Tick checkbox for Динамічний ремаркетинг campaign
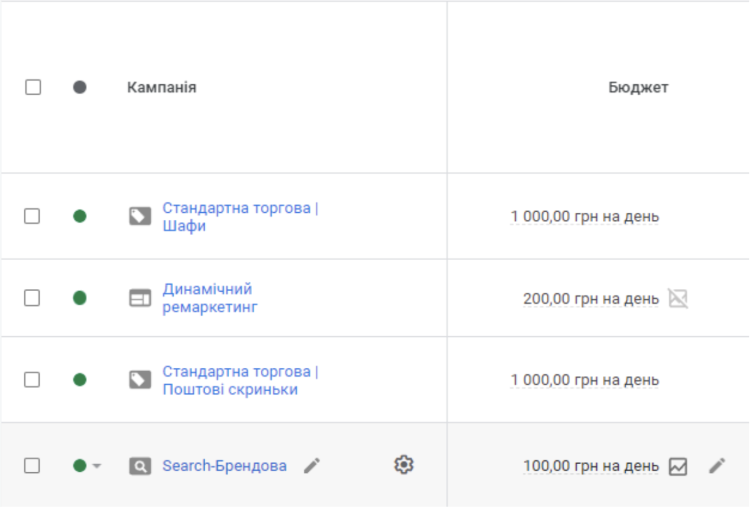The width and height of the screenshot is (751, 511). pyautogui.click(x=32, y=299)
